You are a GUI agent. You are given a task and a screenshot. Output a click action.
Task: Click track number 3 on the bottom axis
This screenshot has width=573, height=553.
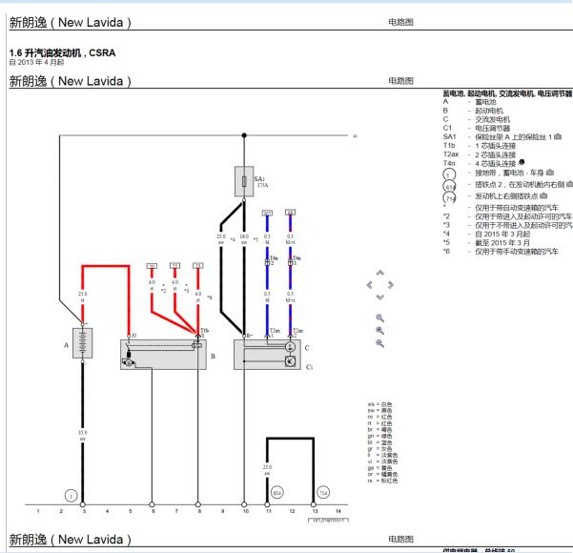point(84,511)
